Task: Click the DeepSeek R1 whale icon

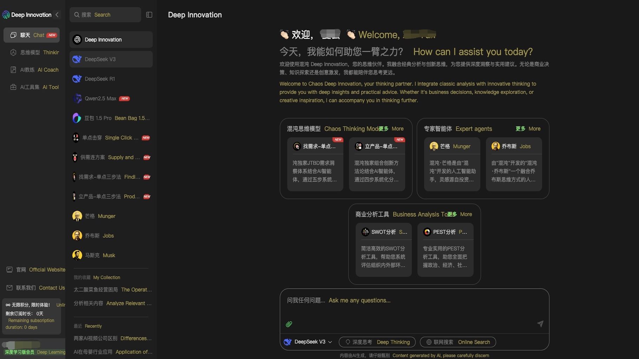Action: [x=77, y=79]
